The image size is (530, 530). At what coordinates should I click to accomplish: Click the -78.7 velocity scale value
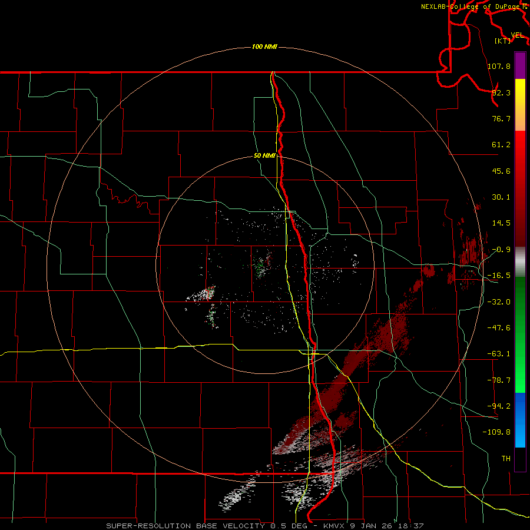(x=499, y=380)
